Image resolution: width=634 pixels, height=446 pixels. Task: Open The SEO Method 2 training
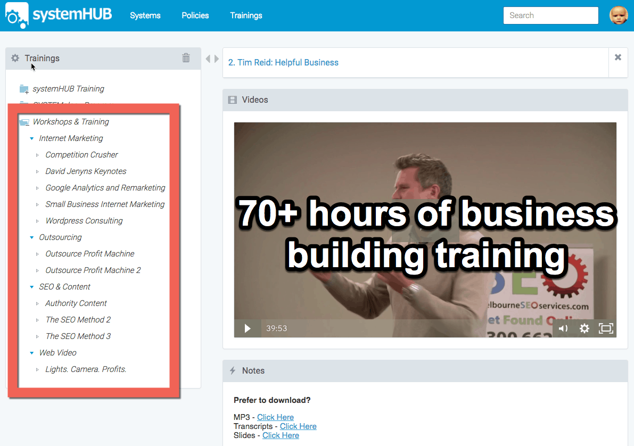[x=78, y=320]
